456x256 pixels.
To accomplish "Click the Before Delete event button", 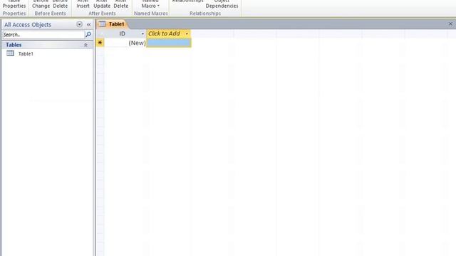I will [x=60, y=4].
